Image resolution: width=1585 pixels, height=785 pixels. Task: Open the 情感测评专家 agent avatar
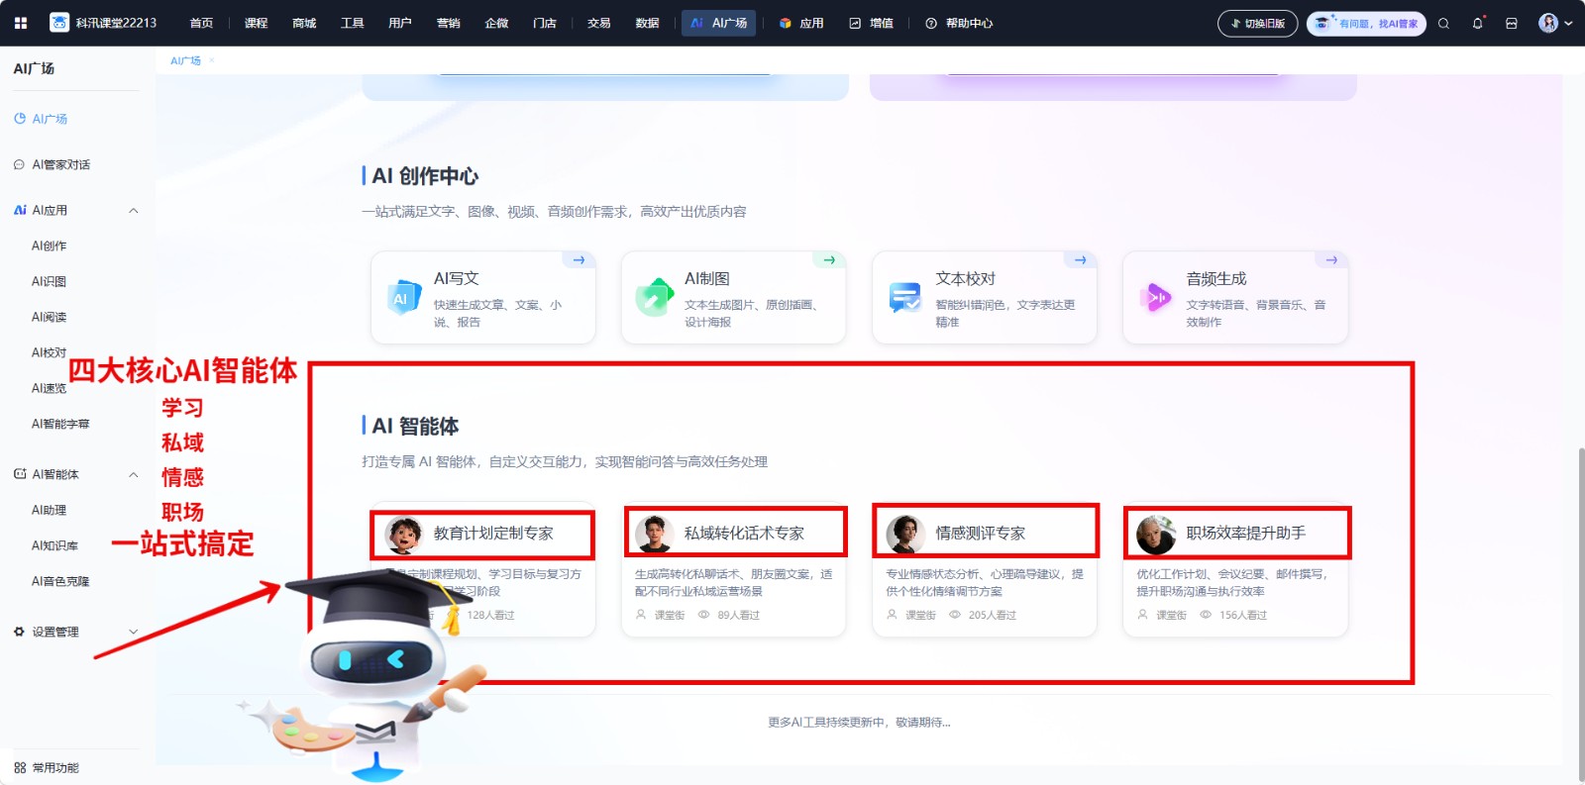(905, 535)
